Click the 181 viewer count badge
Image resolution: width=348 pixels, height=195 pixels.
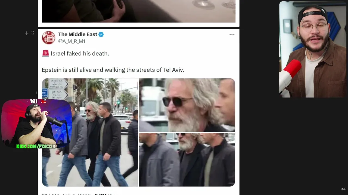(34, 101)
